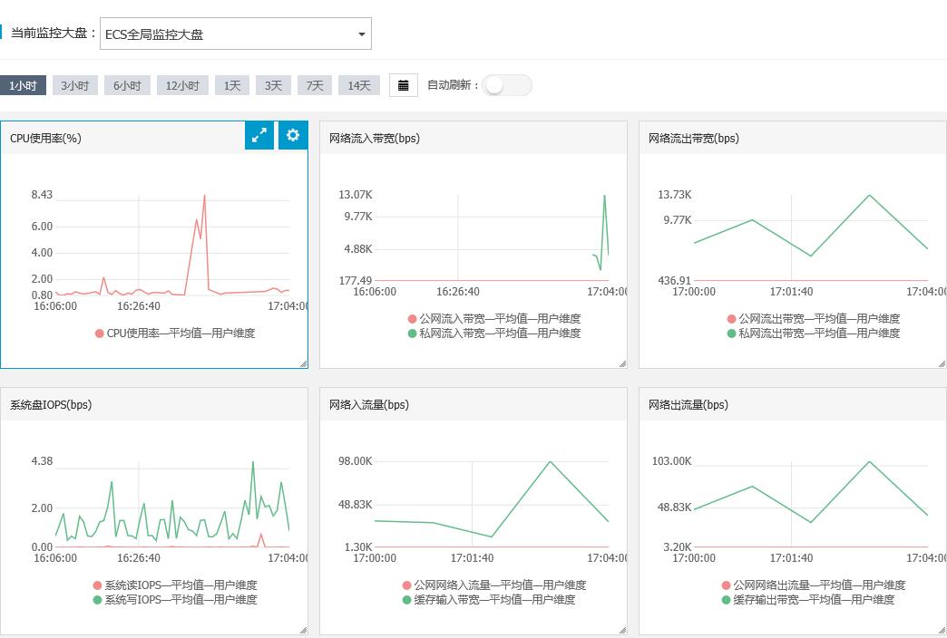Click resize handle of 网络流入带宽 chart
This screenshot has width=947, height=638.
622,363
